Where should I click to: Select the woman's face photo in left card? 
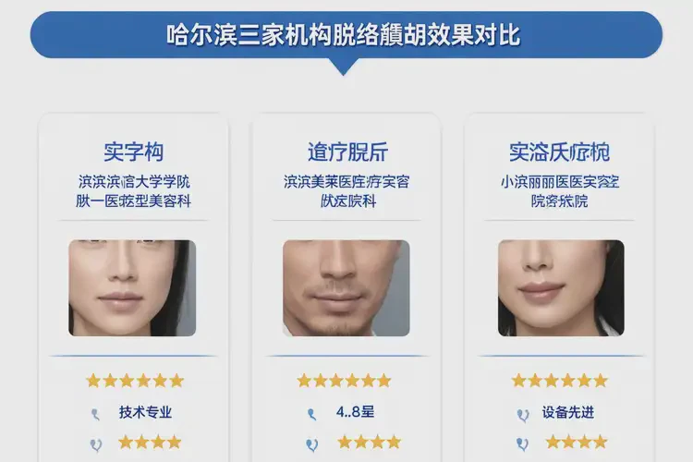[132, 287]
